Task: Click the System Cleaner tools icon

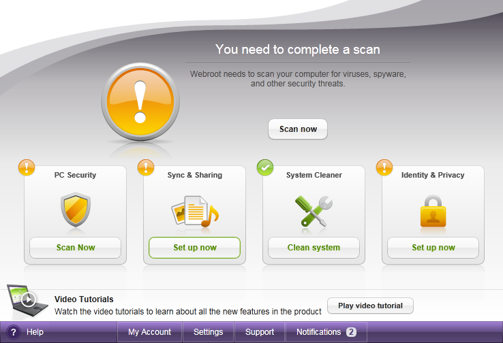Action: 314,210
